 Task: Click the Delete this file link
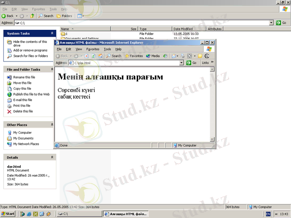click(23, 111)
